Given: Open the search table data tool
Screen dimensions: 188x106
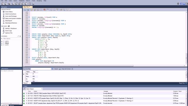Looking at the screenshot, I should point(30,4).
